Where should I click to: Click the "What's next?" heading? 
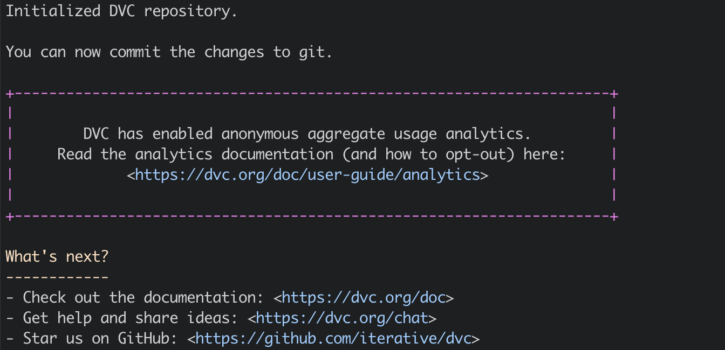coord(57,256)
